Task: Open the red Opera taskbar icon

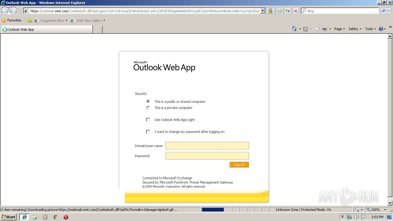Action: 66,217
